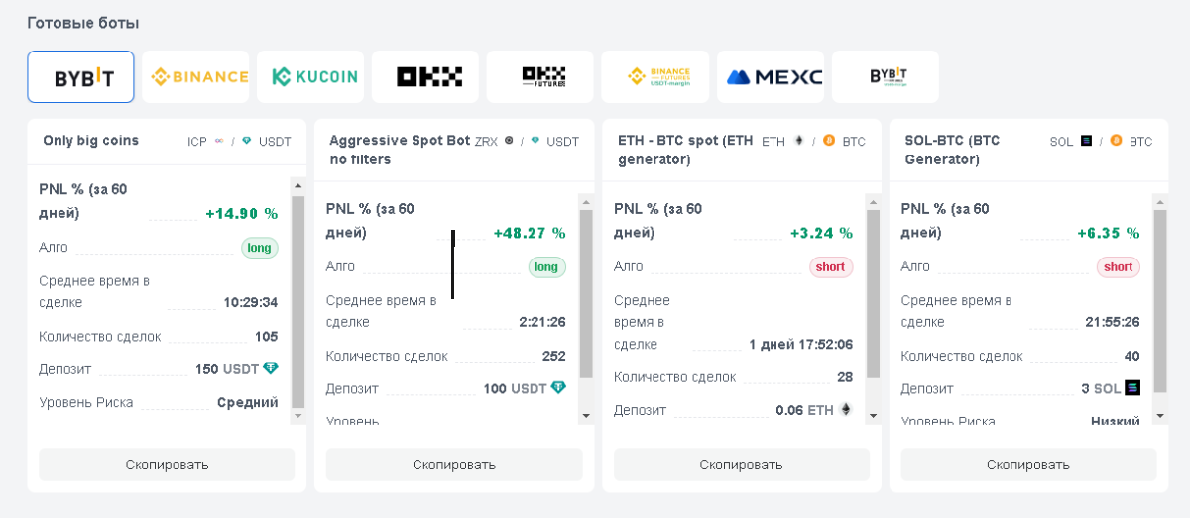Click the orange BTC icon in SOL-BTC card header
The height and width of the screenshot is (518, 1190).
[x=1116, y=141]
